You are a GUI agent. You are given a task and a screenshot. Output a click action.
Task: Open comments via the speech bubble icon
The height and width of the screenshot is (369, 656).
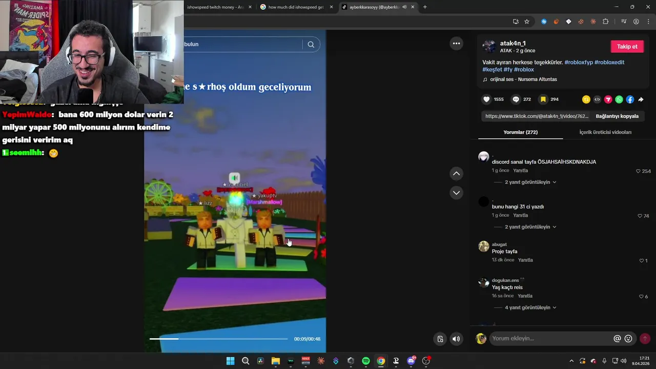[516, 99]
